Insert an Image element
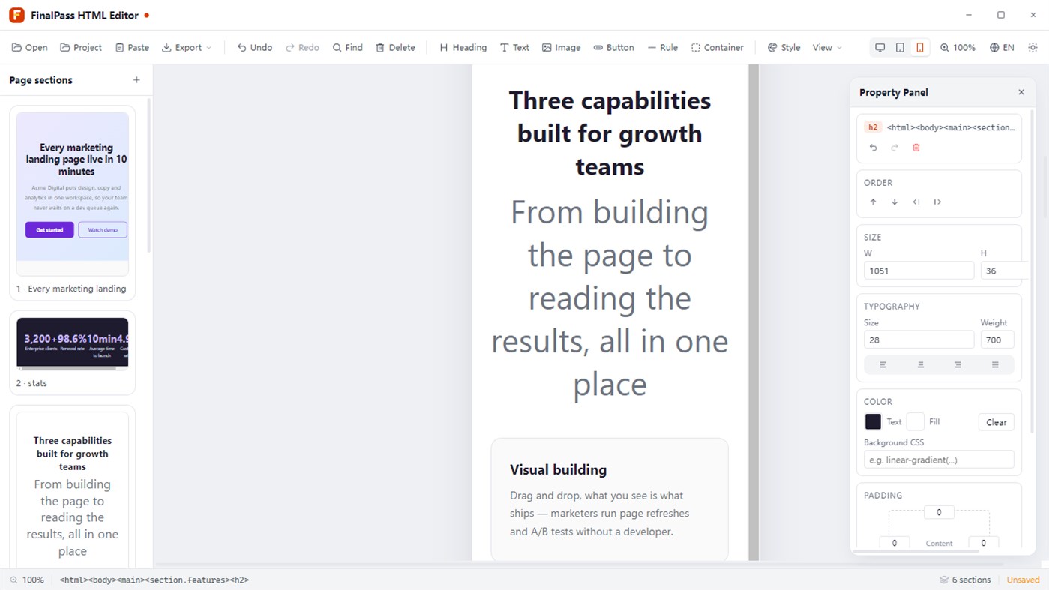 click(562, 47)
